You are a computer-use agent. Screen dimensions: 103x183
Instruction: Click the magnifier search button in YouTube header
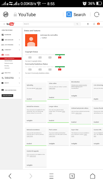coord(77,24)
